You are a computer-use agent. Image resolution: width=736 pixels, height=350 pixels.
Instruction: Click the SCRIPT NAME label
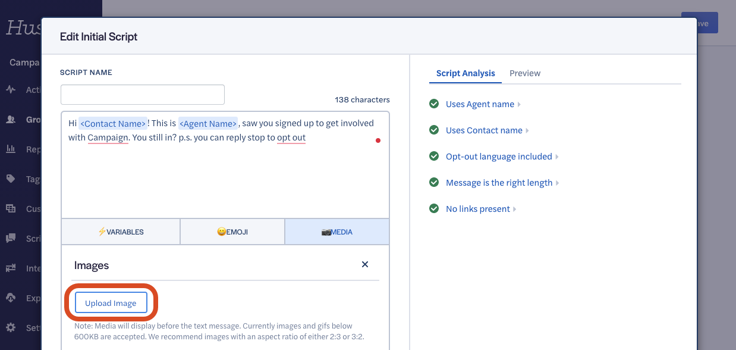click(x=86, y=73)
